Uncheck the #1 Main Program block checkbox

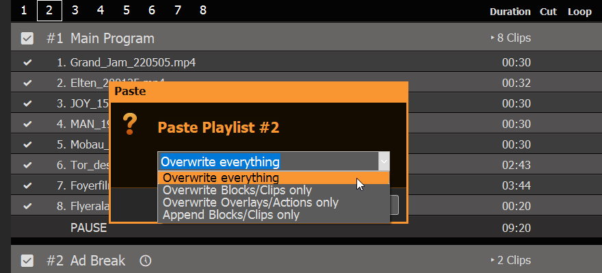click(x=27, y=38)
